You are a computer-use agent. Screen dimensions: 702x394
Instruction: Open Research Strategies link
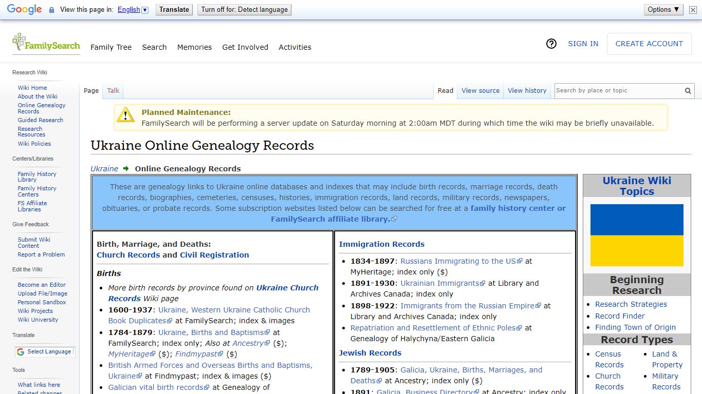click(631, 304)
